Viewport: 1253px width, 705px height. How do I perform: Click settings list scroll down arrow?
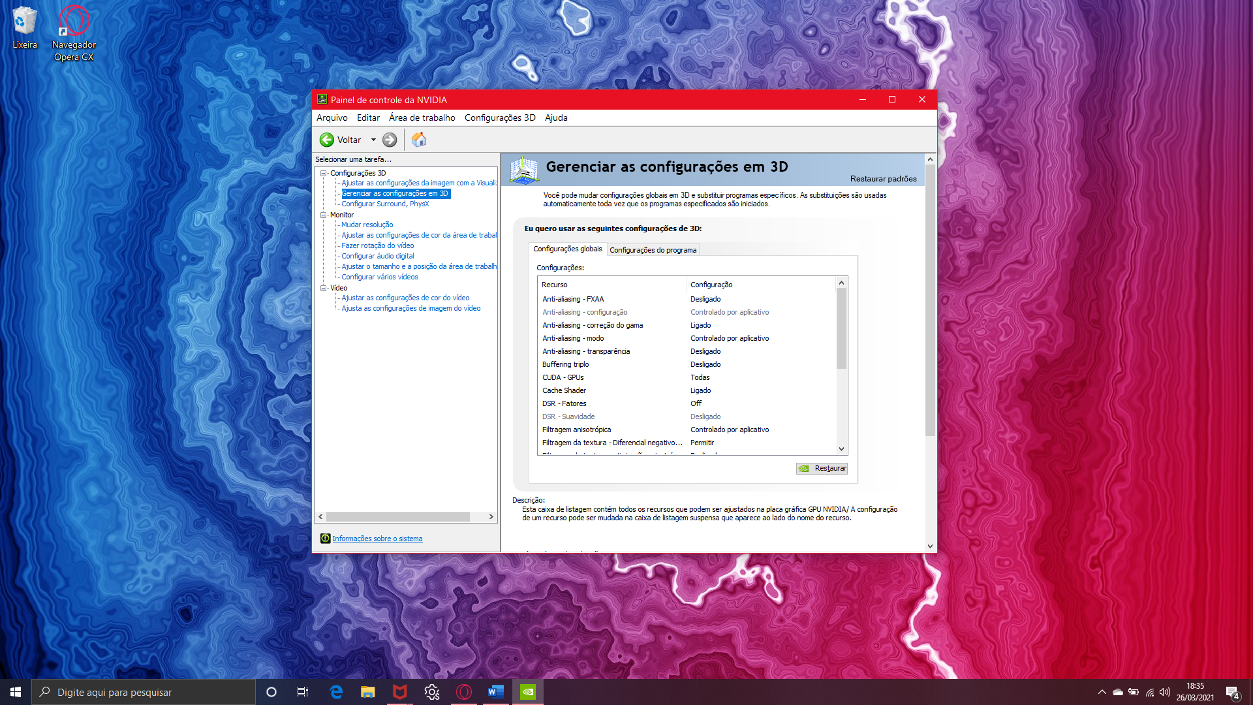[841, 449]
